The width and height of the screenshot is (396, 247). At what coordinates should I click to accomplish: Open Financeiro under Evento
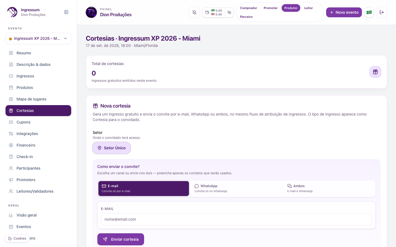[38, 145]
